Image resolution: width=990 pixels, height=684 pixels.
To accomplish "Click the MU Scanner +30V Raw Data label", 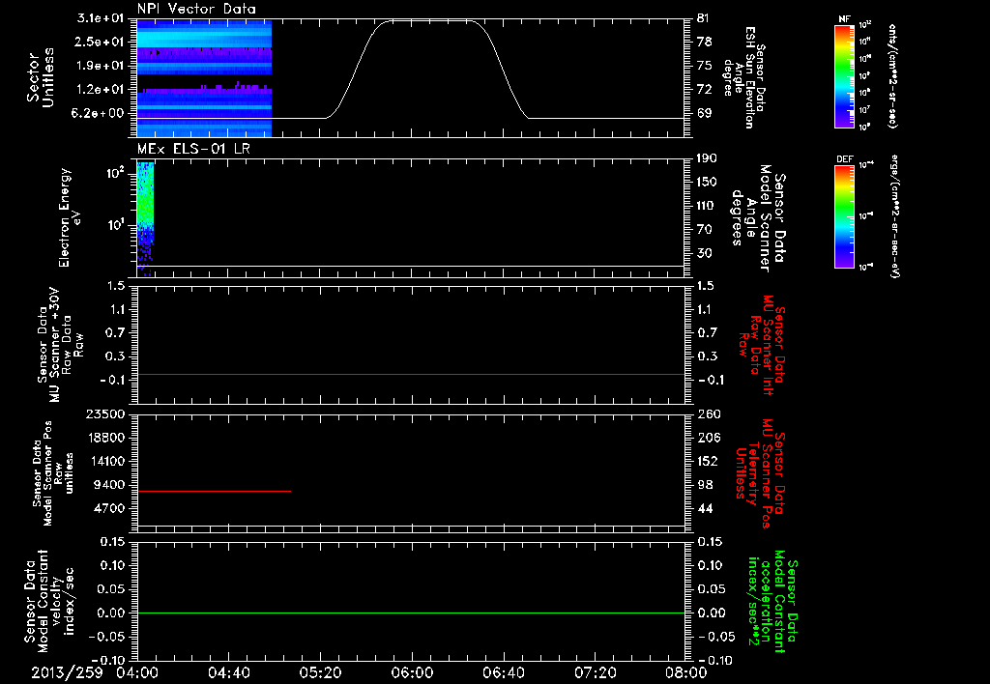I will (x=59, y=345).
